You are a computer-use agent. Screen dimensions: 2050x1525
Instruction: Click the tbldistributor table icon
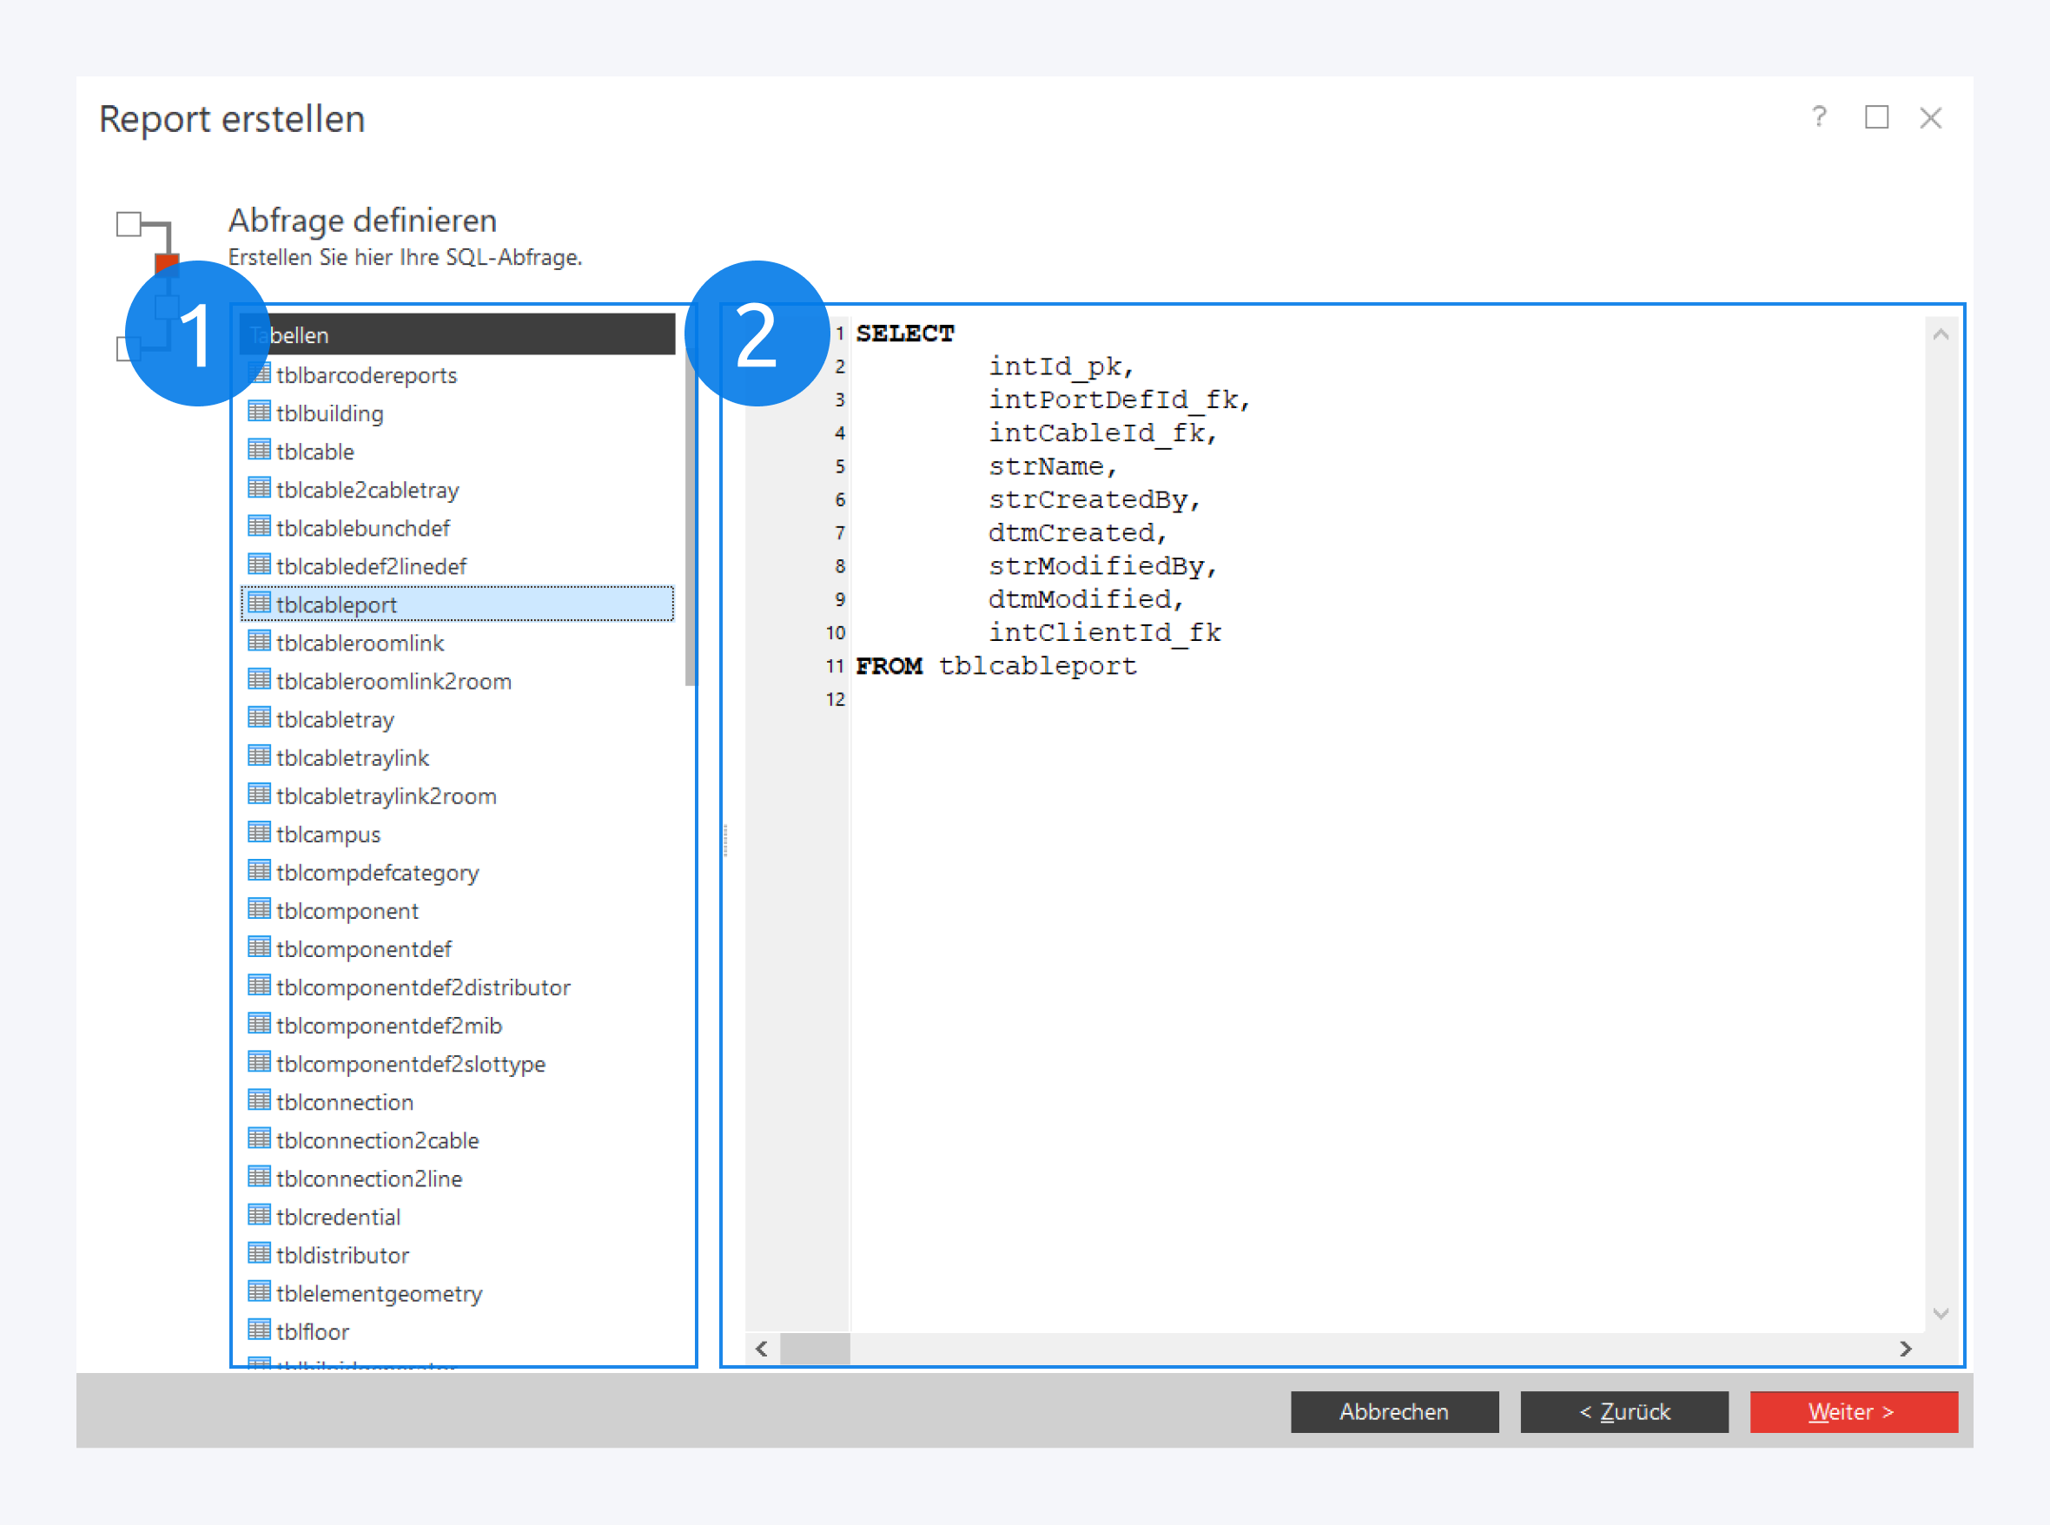click(260, 1253)
